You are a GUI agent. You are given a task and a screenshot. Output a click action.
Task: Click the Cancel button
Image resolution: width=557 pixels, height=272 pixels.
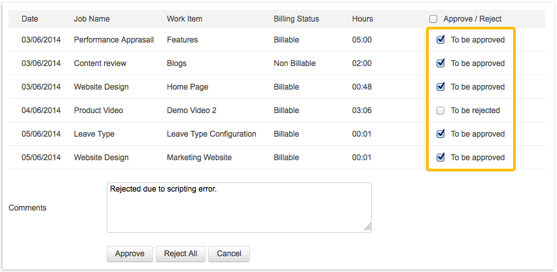[x=229, y=254]
